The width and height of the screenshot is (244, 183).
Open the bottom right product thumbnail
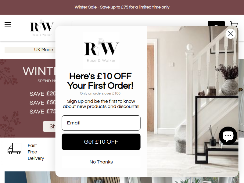[182, 180]
